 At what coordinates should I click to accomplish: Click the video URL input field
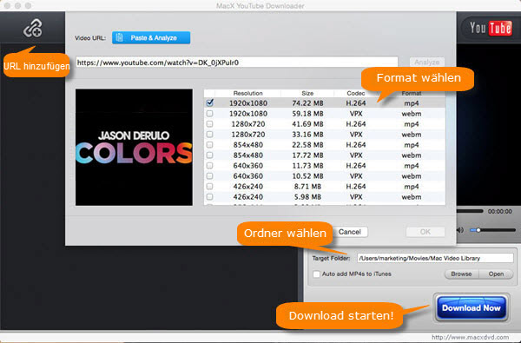pyautogui.click(x=236, y=63)
